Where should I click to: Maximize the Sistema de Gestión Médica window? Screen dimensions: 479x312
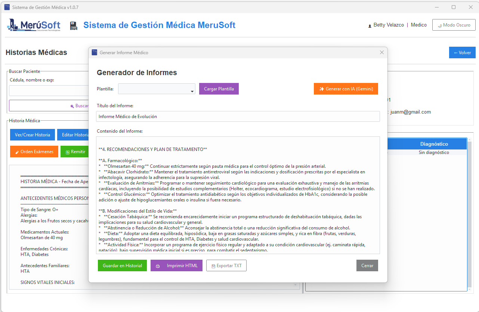point(454,7)
